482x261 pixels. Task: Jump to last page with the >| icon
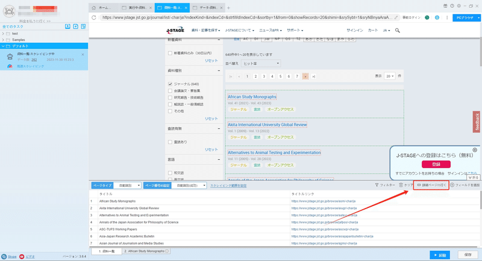coord(313,77)
